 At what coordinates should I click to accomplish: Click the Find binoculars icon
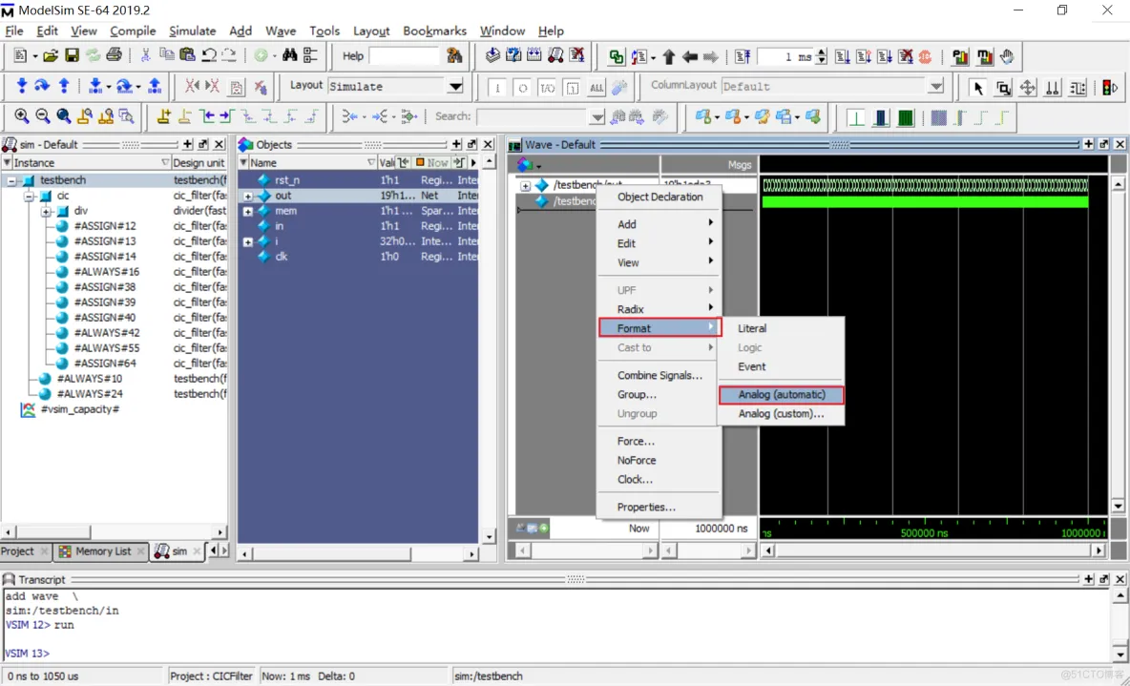coord(290,56)
